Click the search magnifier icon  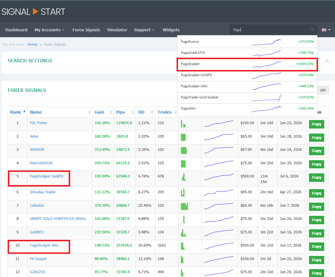coord(312,30)
